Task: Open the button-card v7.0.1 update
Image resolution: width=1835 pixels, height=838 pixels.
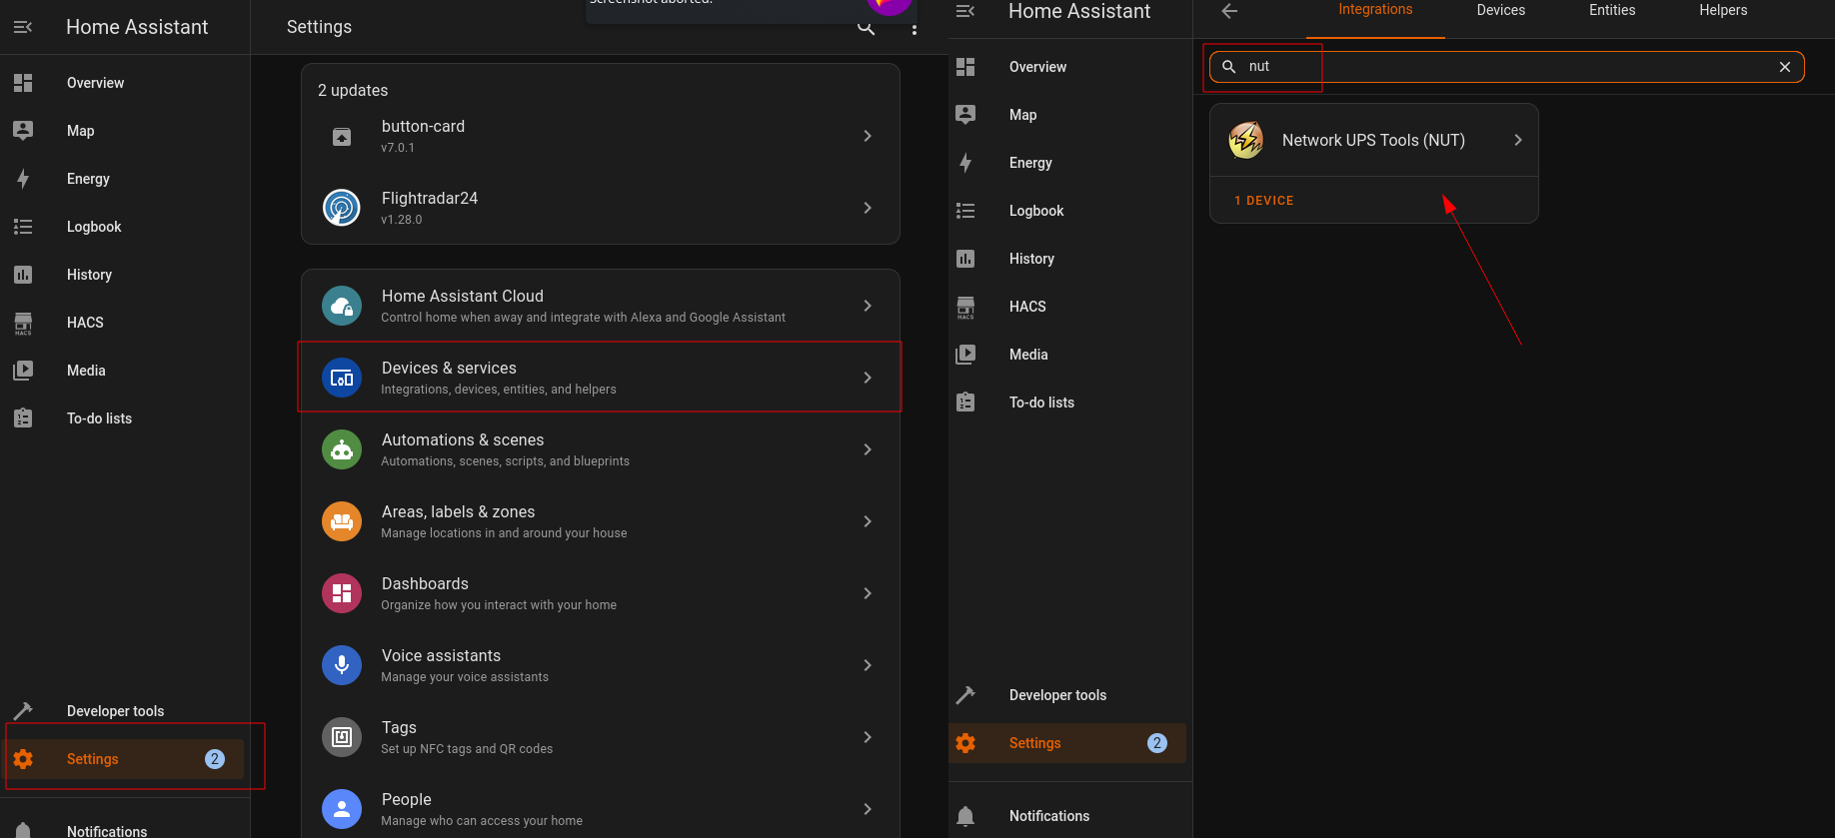Action: (601, 136)
